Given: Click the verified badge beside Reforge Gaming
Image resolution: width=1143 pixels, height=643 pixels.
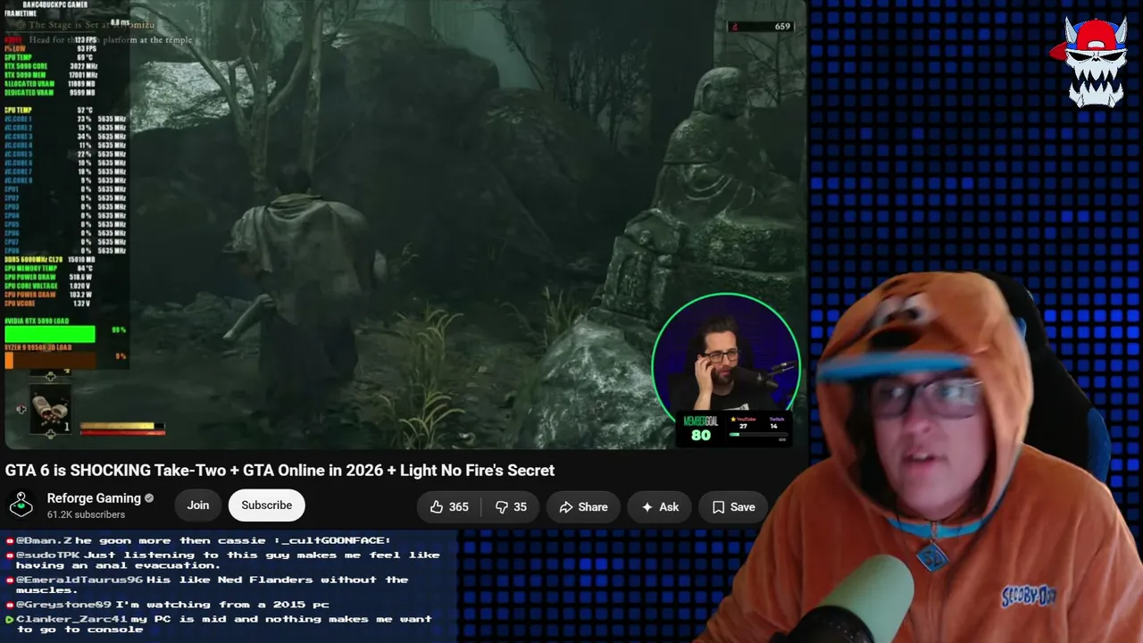Looking at the screenshot, I should click(x=149, y=498).
